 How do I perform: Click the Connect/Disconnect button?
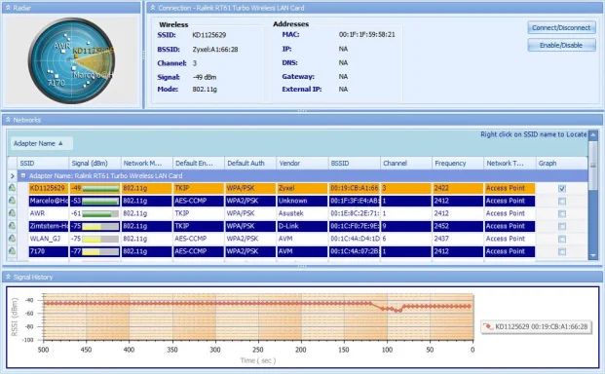[x=561, y=28]
